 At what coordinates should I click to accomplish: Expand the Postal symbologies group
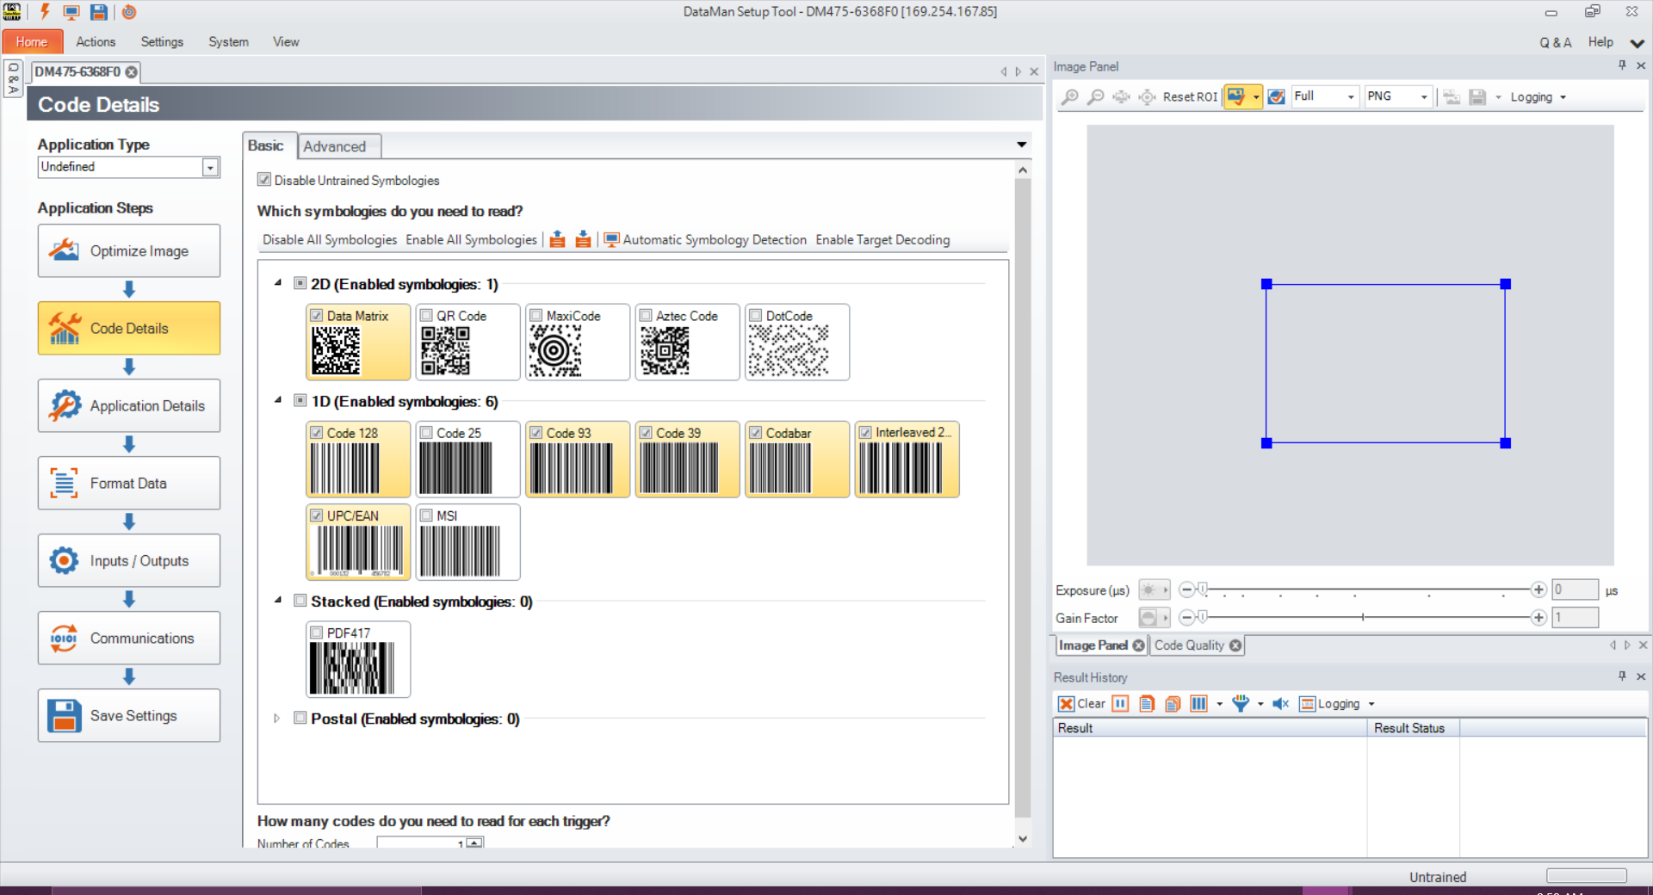click(x=276, y=719)
